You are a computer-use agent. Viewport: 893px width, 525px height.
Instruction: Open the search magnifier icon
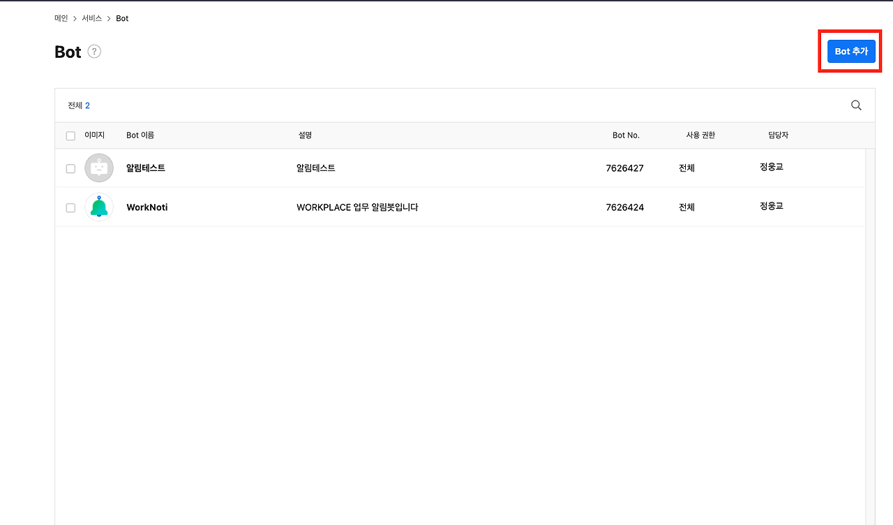(x=856, y=105)
